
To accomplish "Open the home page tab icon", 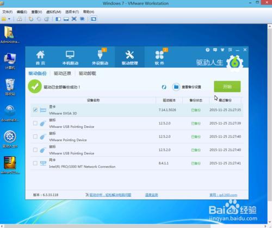I will point(40,55).
